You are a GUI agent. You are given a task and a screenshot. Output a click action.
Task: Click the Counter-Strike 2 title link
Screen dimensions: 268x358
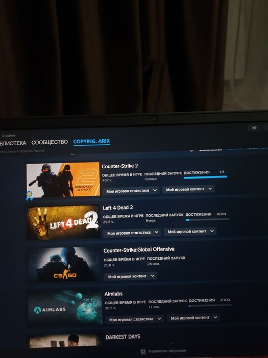120,166
